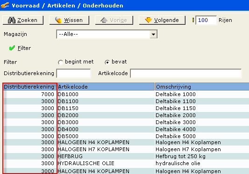Click the Volgende button
Viewport: 249px width, 174px height.
tap(162, 20)
